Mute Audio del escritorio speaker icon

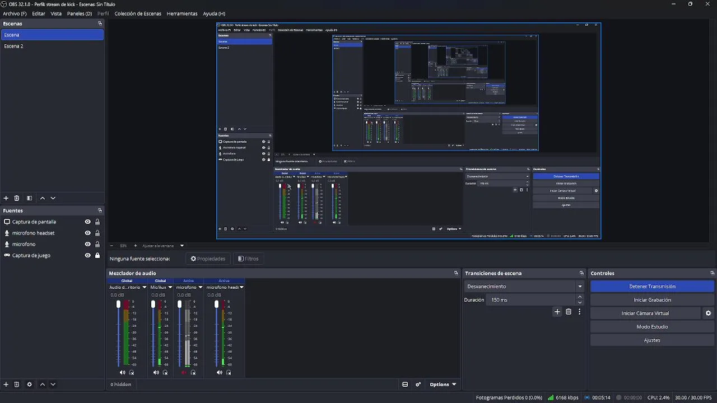point(123,373)
